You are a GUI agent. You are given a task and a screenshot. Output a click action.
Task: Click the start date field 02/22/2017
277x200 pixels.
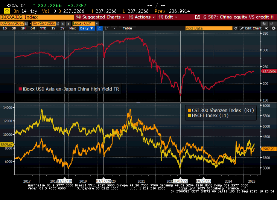click(x=12, y=23)
